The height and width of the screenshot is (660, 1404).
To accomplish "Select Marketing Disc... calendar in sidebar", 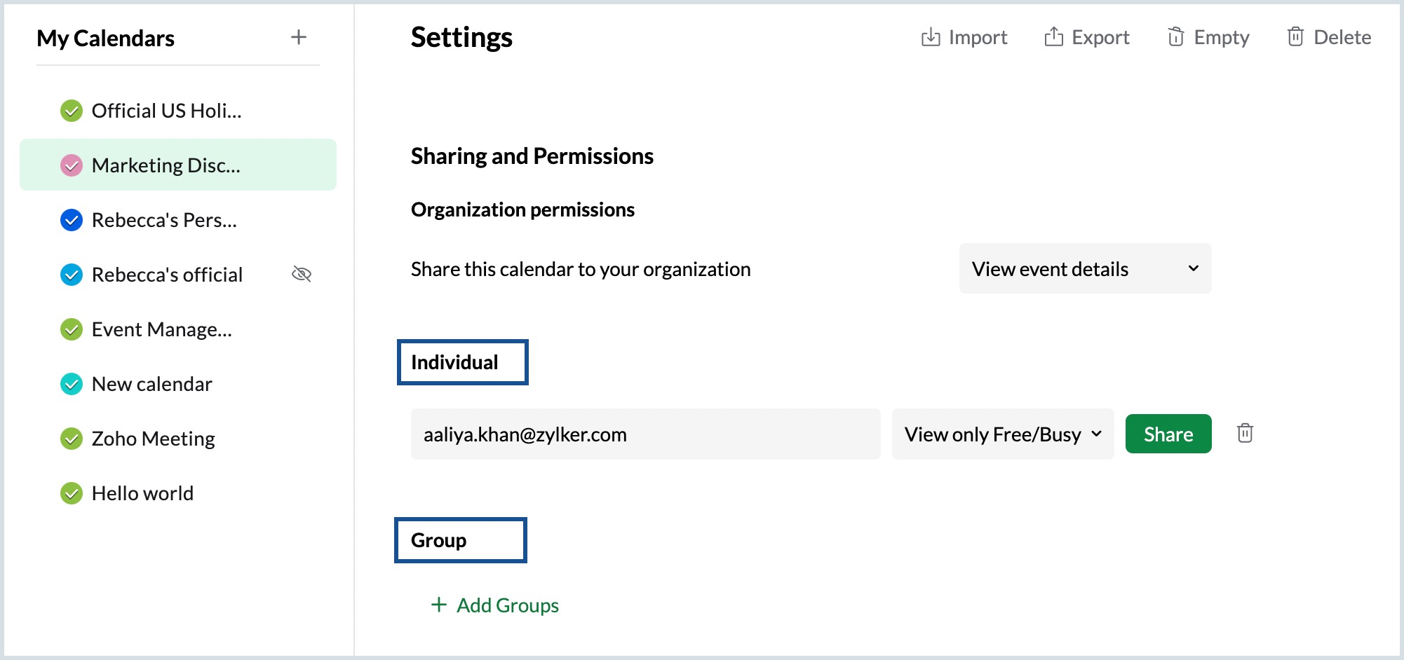I will click(x=166, y=165).
